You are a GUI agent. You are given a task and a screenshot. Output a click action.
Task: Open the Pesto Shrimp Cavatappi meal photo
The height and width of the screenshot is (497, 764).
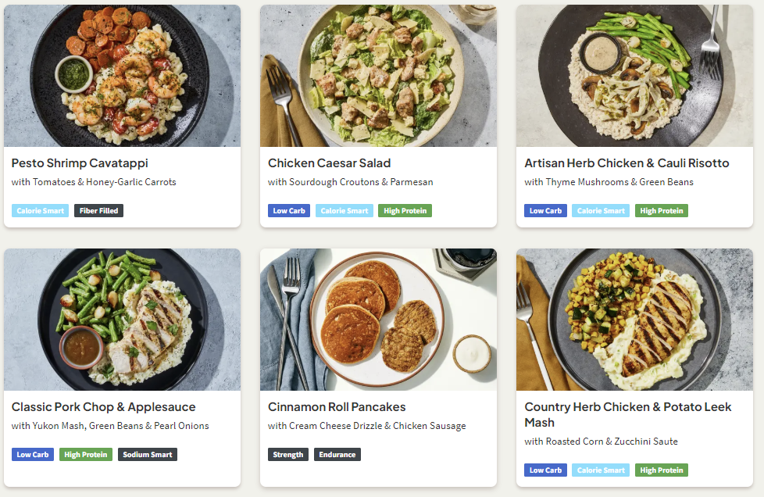pyautogui.click(x=123, y=76)
